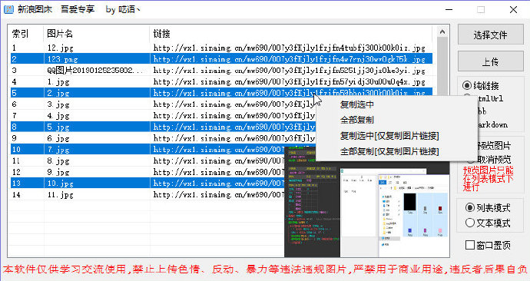The height and width of the screenshot is (281, 530).
Task: Select row with 11.jpg
Action: tap(147, 194)
